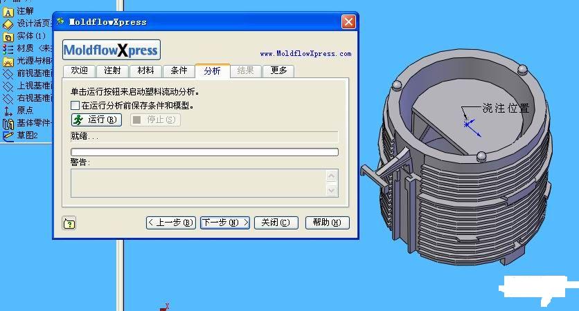Click the yellow help icon in the dialog
Image resolution: width=579 pixels, height=311 pixels.
pyautogui.click(x=69, y=223)
